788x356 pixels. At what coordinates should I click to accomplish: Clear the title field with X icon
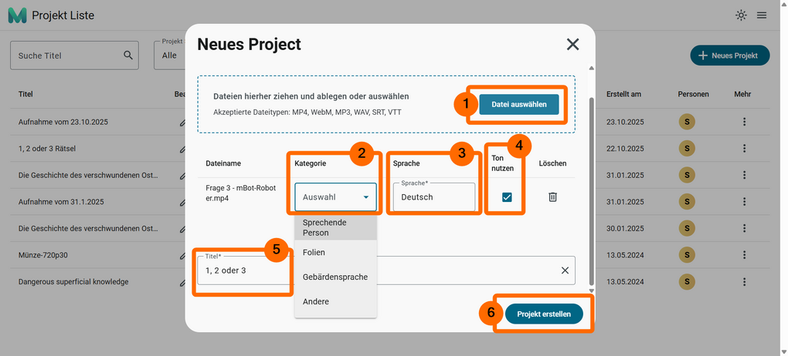(565, 270)
